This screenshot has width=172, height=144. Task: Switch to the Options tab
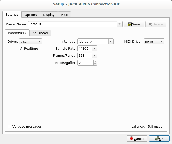31,15
